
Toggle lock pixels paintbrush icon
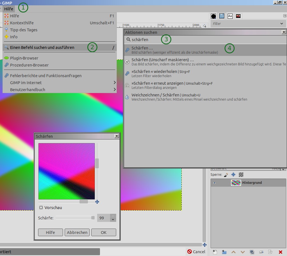click(226, 175)
